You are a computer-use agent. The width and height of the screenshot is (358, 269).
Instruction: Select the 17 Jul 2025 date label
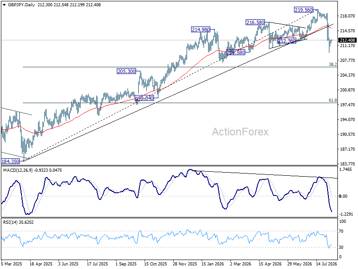97,264
